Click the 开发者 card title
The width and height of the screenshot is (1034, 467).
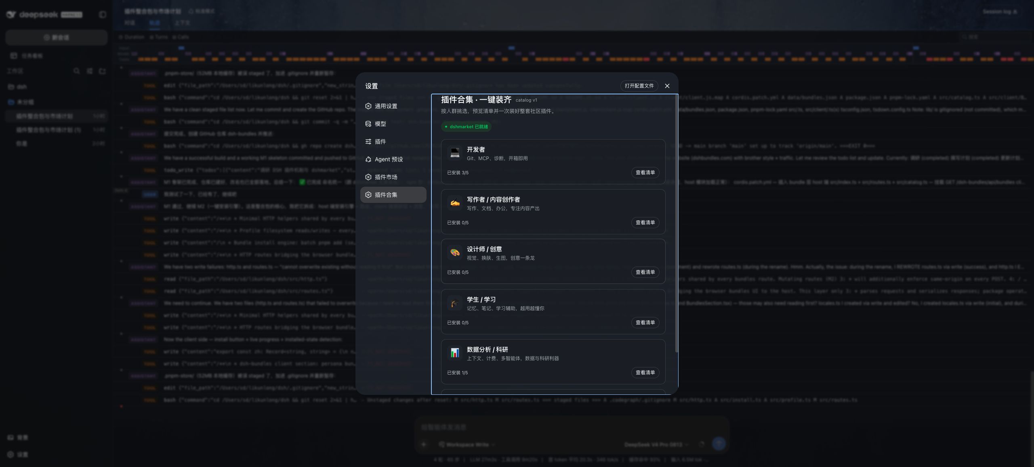pyautogui.click(x=476, y=150)
